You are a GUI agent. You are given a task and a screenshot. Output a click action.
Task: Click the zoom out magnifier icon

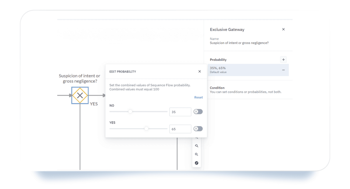[x=197, y=154]
